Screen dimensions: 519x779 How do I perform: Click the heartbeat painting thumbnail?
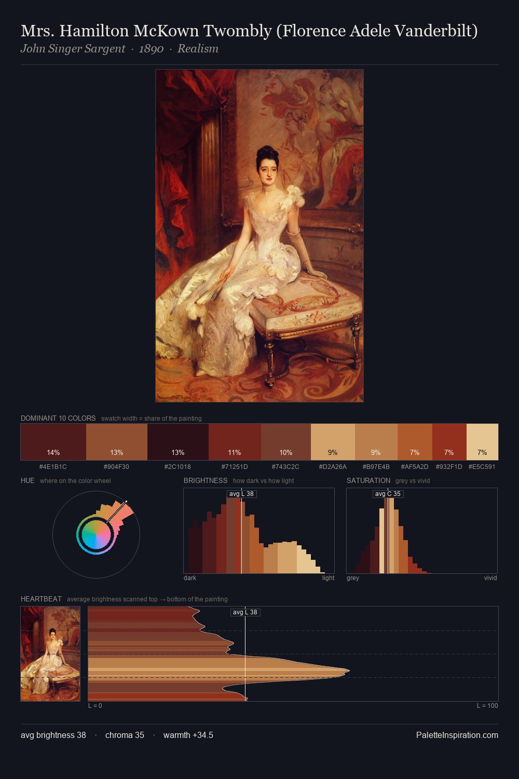[50, 654]
